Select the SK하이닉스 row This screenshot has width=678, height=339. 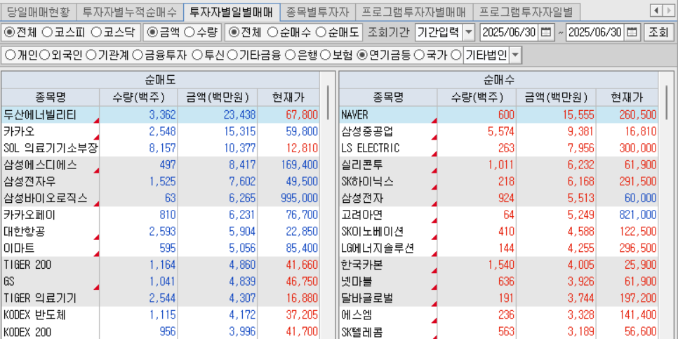(x=498, y=181)
